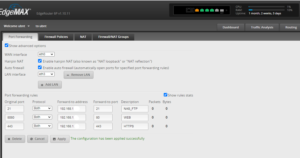Uncheck Show advanced options

7,45
